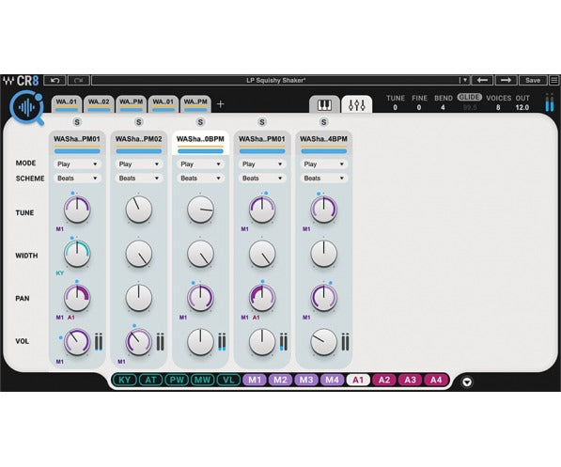Click the Waves logo

tap(8, 80)
